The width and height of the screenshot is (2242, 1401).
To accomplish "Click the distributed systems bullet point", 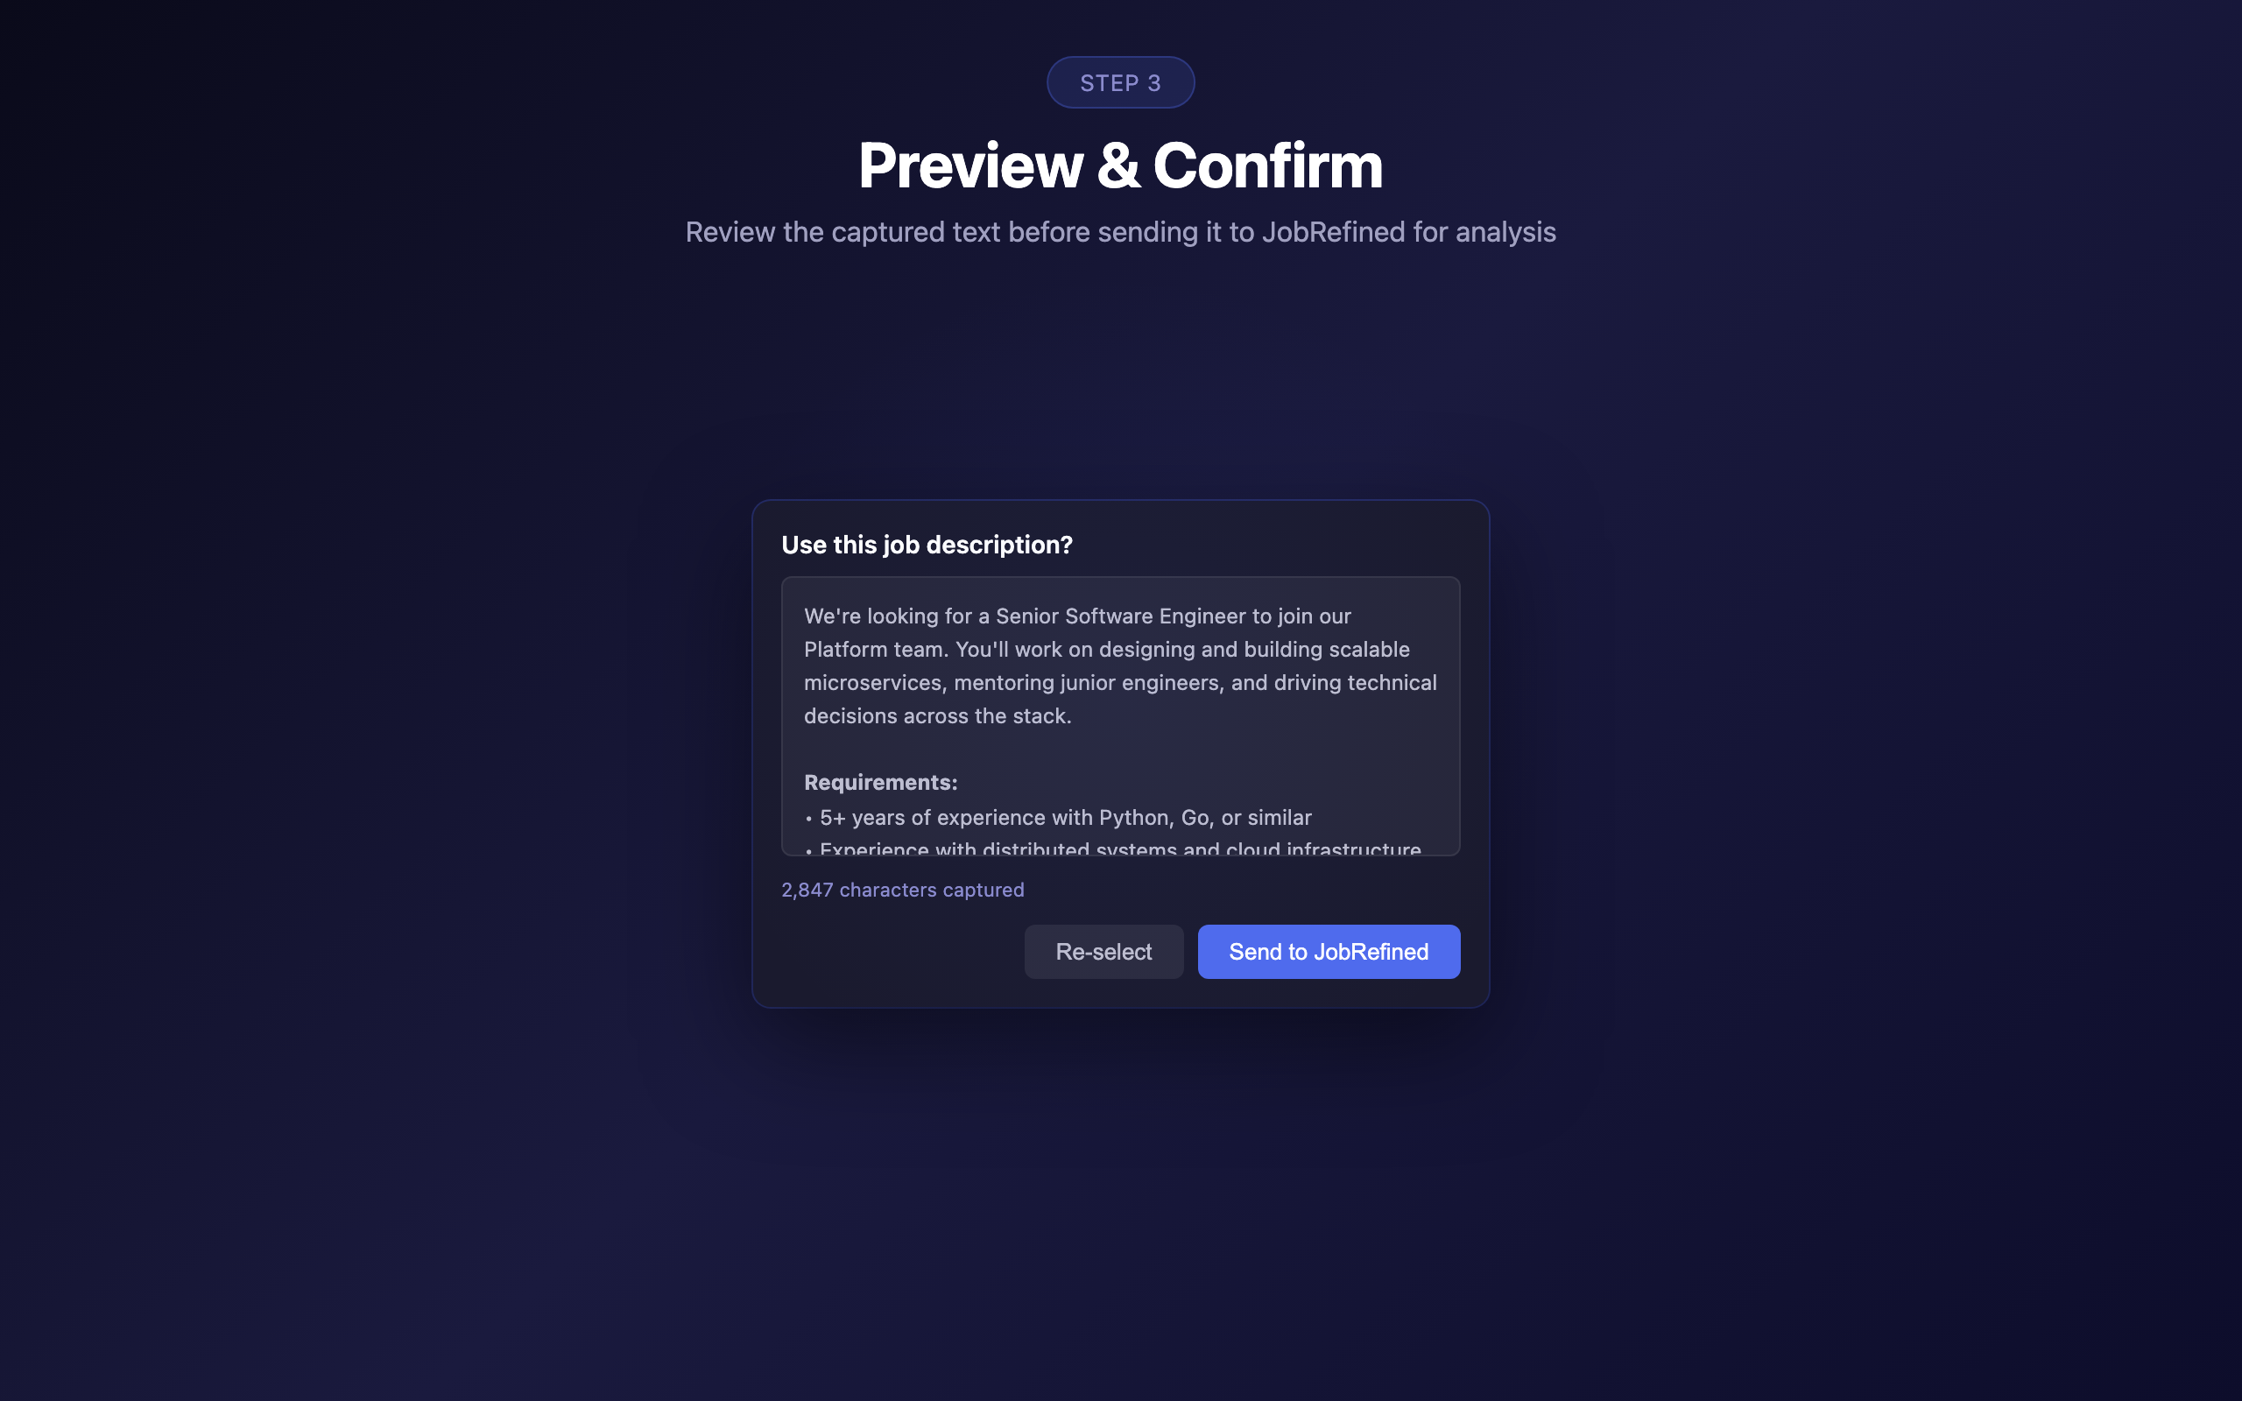I will tap(1111, 848).
